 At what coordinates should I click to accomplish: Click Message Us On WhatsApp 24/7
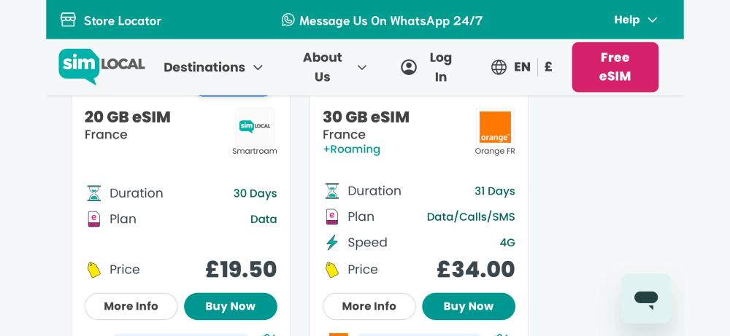tap(391, 20)
